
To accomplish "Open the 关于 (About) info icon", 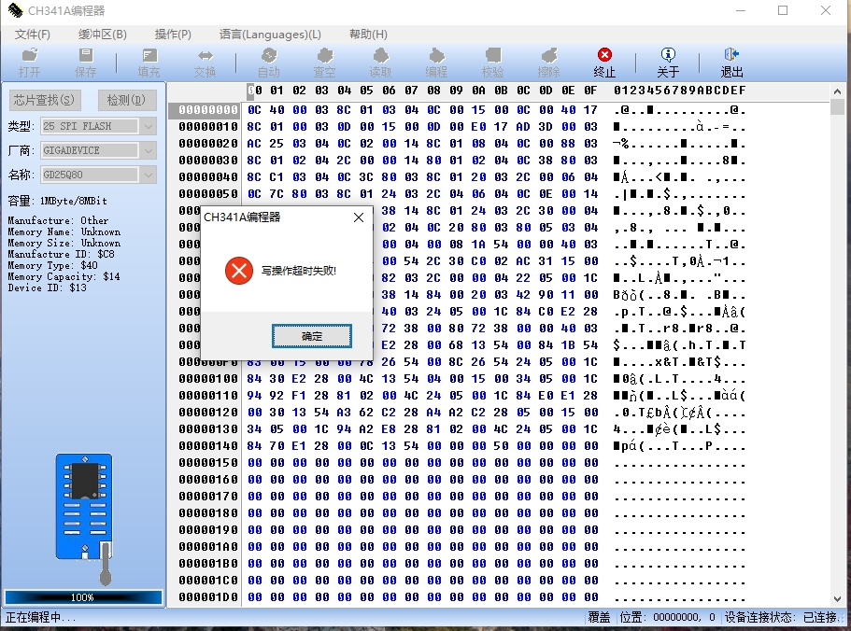I will coord(668,63).
